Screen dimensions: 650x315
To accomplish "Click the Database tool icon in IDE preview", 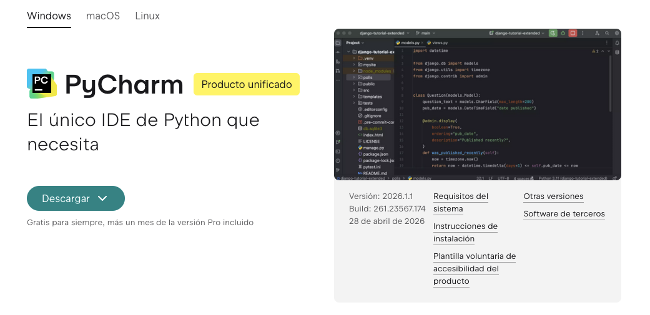I will tap(618, 52).
